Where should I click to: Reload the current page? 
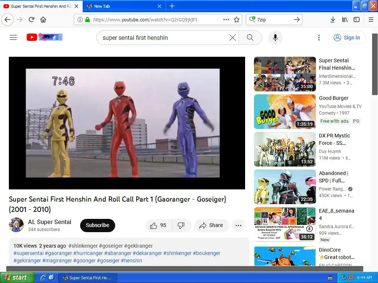(32, 20)
